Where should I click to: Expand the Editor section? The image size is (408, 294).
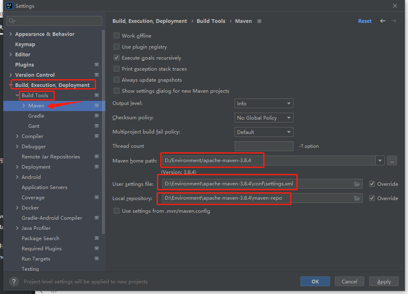[x=11, y=54]
